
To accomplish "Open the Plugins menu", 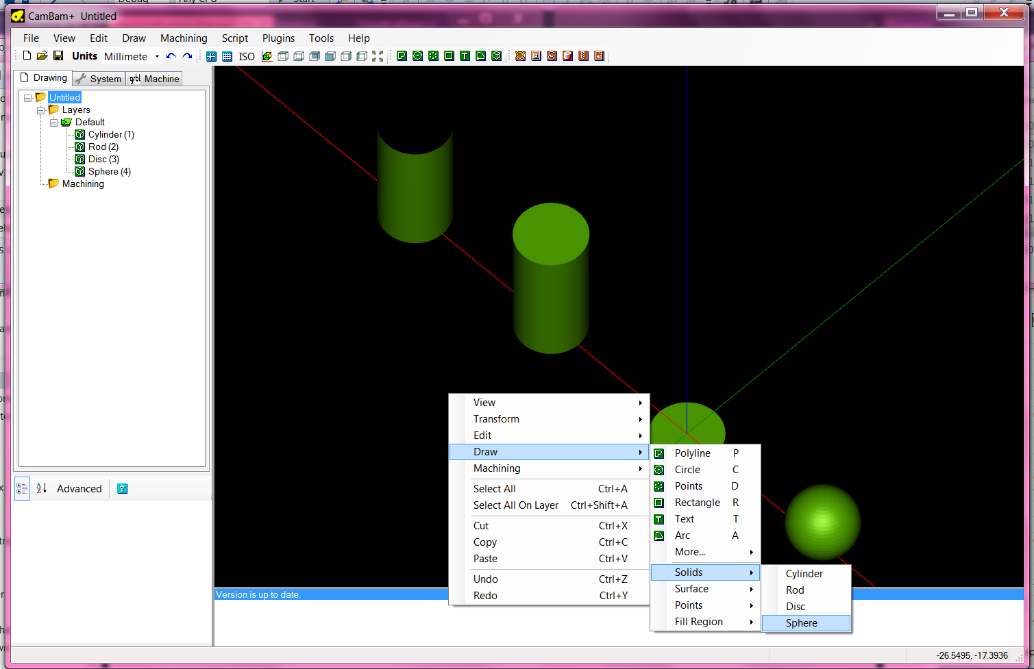I will [278, 38].
